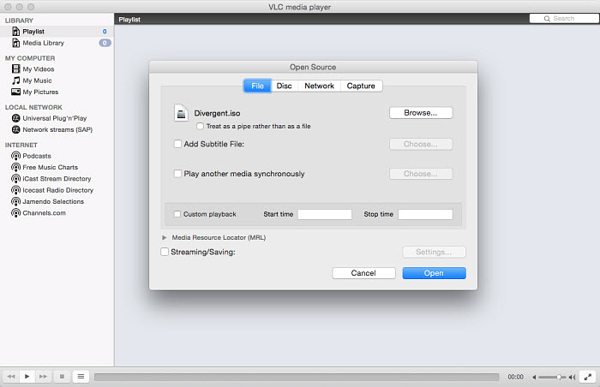Click the Browse... button
600x387 pixels.
pos(421,113)
